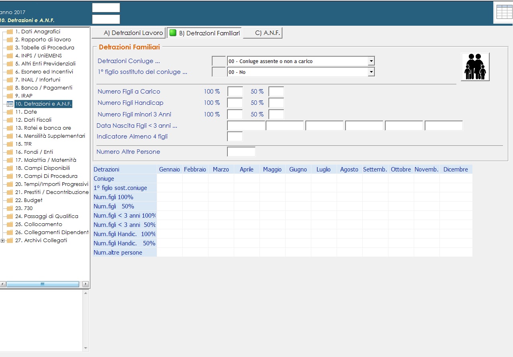Click folder icon next to Budget
This screenshot has width=513, height=357.
pyautogui.click(x=10, y=200)
